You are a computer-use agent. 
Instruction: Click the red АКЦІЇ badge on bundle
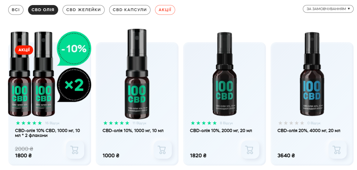[x=24, y=50]
